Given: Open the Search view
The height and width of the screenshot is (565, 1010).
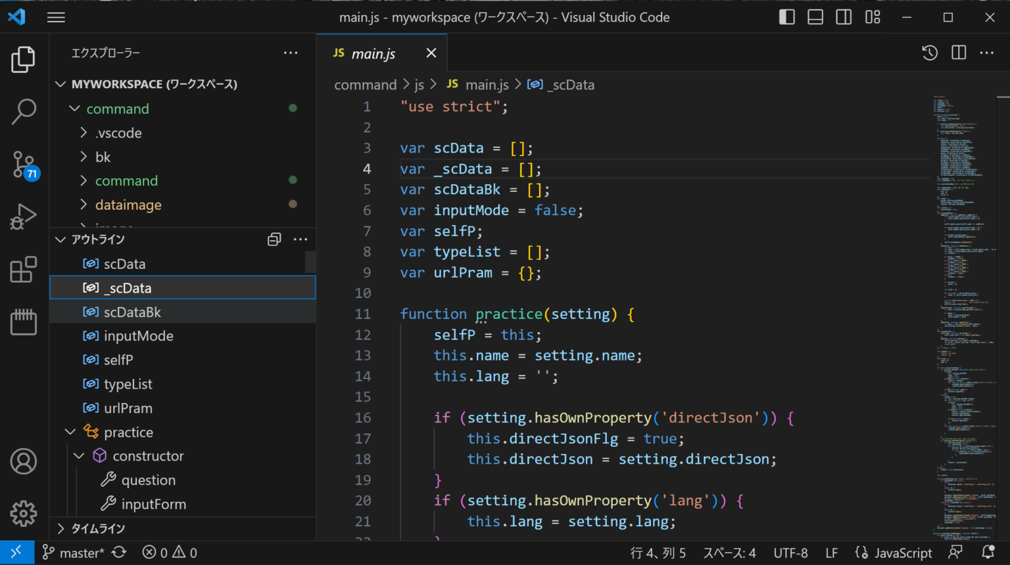Looking at the screenshot, I should [24, 112].
